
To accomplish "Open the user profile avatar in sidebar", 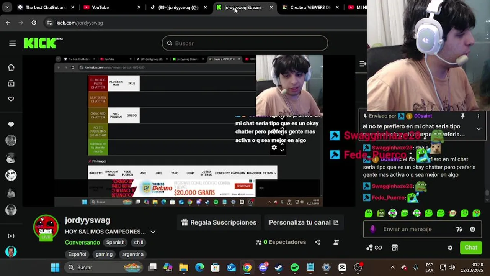I will (x=11, y=252).
